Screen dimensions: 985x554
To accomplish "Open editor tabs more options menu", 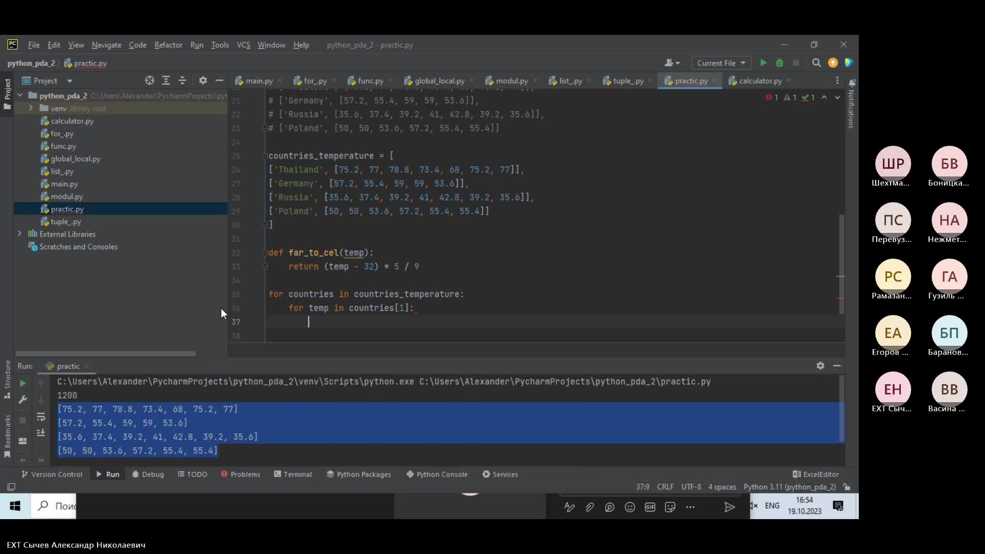I will (837, 81).
